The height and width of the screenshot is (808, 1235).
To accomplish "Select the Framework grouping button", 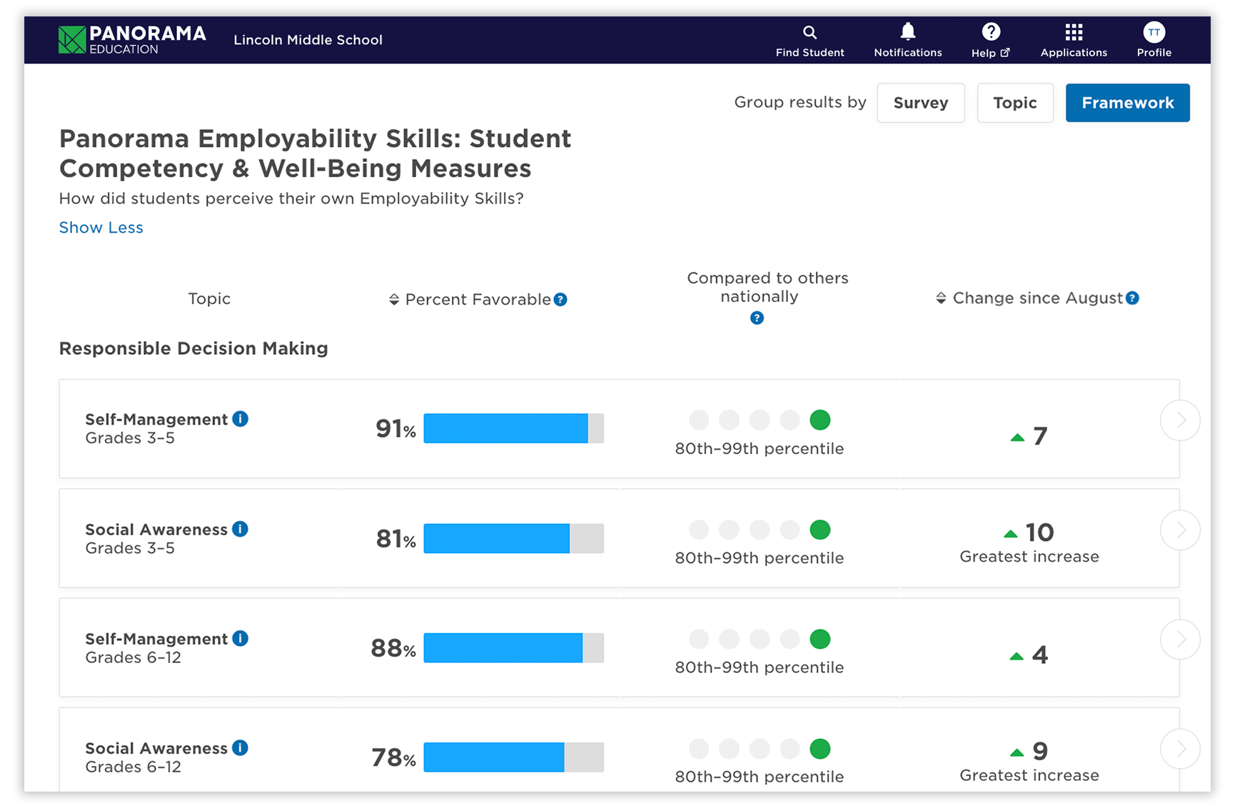I will (1127, 103).
